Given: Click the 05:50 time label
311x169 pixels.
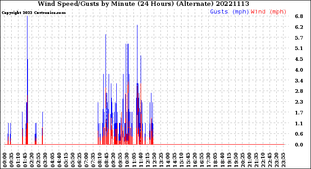Looking at the screenshot, I should pos(73,160).
